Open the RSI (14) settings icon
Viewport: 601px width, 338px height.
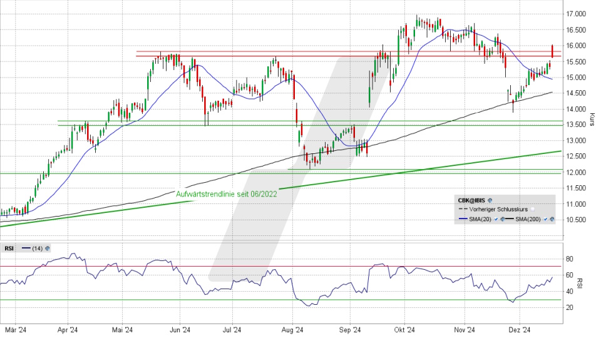click(x=47, y=248)
